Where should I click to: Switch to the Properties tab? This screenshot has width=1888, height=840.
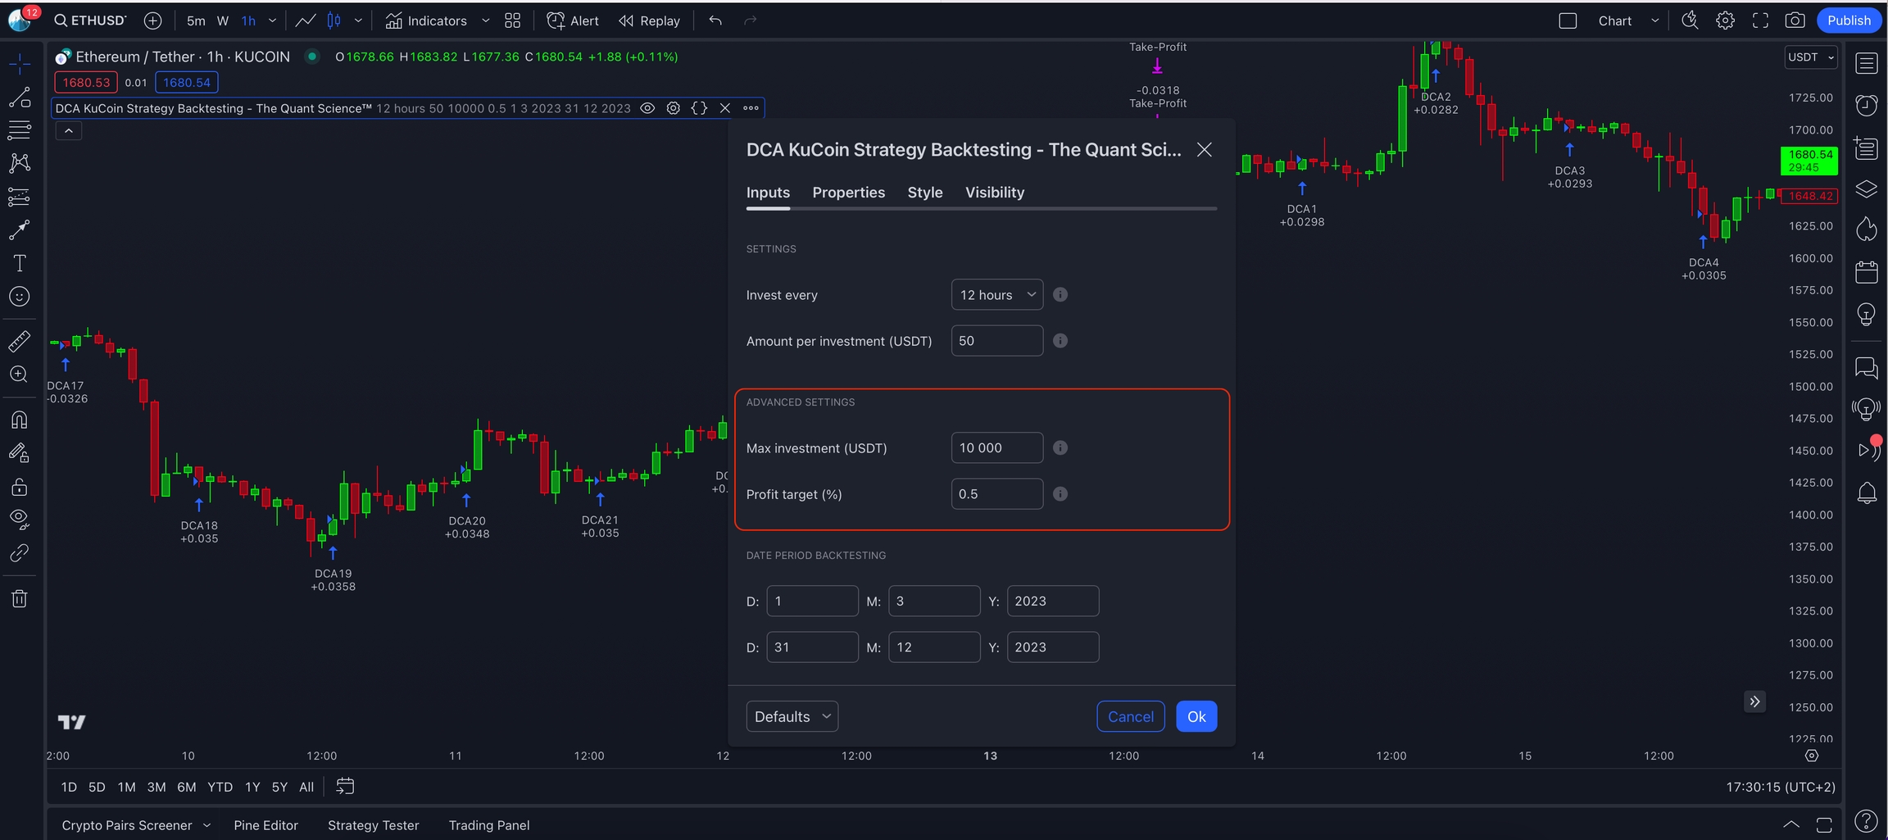(848, 193)
